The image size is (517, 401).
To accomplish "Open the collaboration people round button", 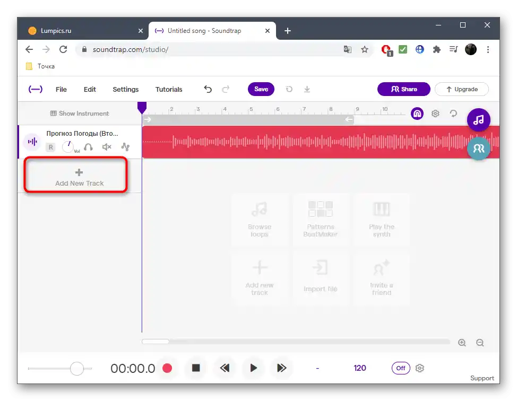I will (x=478, y=149).
